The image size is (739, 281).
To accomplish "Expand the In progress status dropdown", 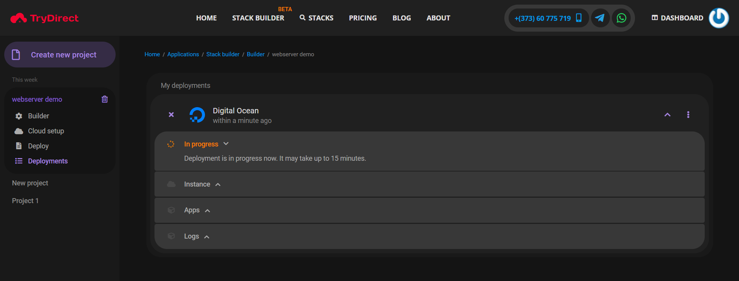I will pos(226,144).
